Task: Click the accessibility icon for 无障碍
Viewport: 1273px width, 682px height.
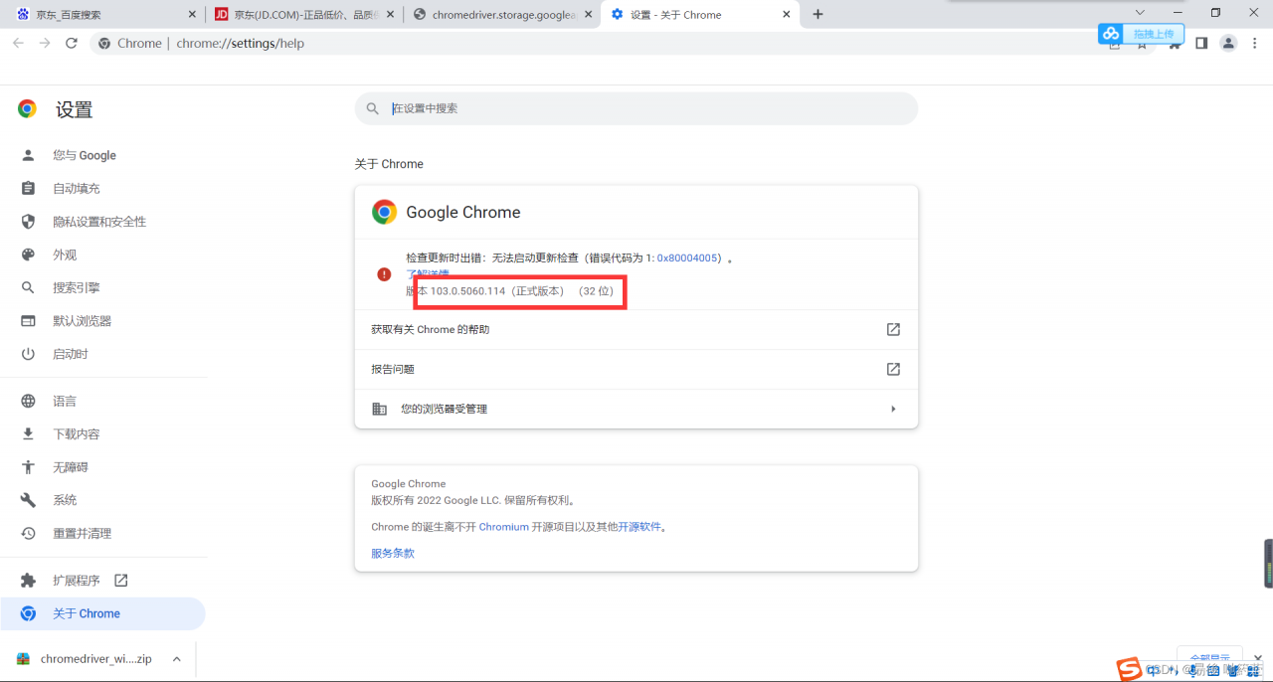Action: coord(29,467)
